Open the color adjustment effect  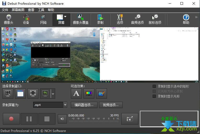(89, 93)
